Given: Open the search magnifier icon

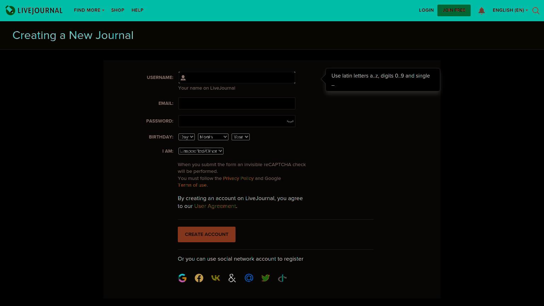Looking at the screenshot, I should click(x=536, y=11).
